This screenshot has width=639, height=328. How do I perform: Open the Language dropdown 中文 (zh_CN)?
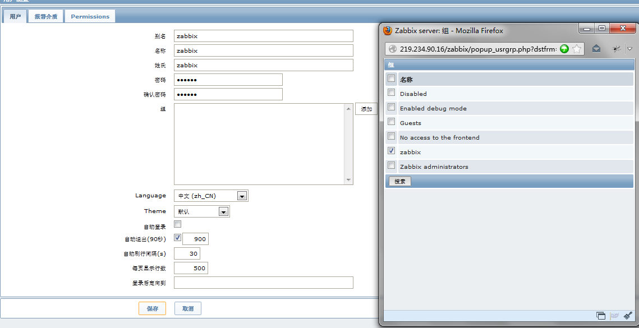click(211, 196)
